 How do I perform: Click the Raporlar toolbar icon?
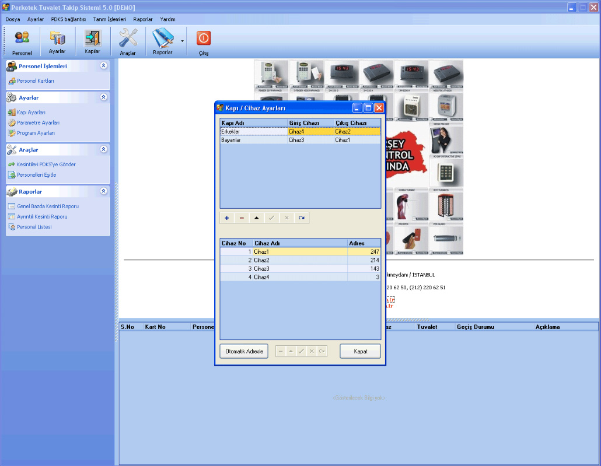(163, 41)
